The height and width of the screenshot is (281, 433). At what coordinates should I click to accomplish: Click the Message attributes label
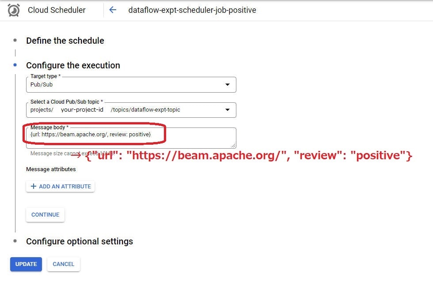[x=51, y=169]
